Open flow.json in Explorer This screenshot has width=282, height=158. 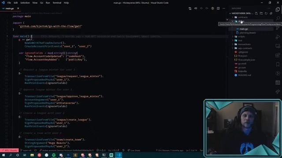click(x=243, y=56)
